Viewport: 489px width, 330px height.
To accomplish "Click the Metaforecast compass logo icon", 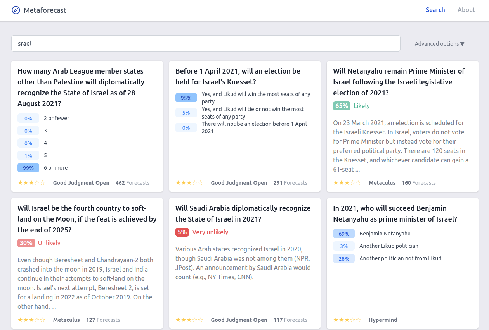I will [16, 10].
